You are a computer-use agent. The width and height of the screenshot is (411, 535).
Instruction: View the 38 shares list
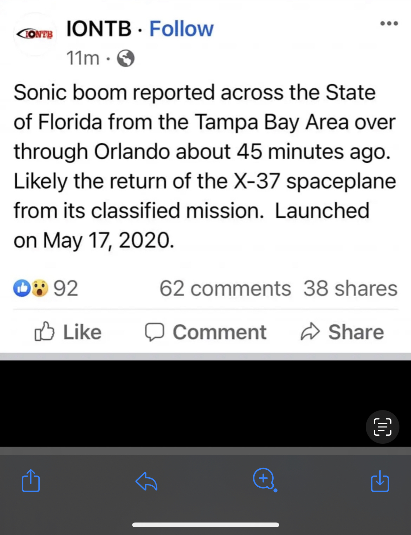click(x=350, y=288)
